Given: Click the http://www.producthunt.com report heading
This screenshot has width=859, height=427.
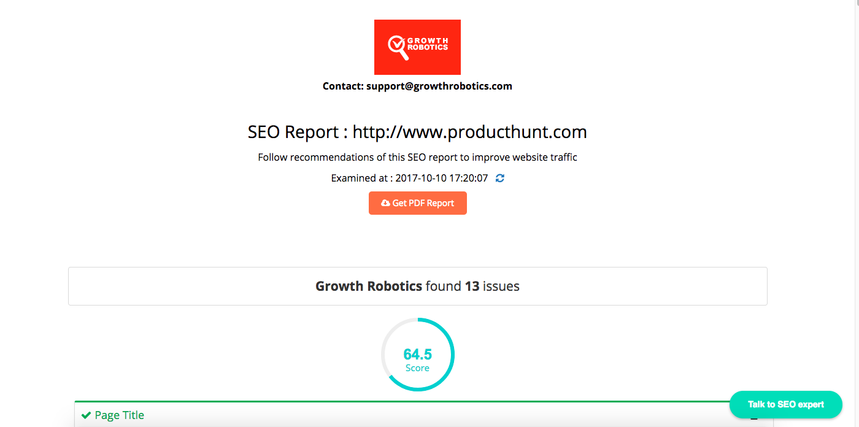Looking at the screenshot, I should tap(417, 131).
